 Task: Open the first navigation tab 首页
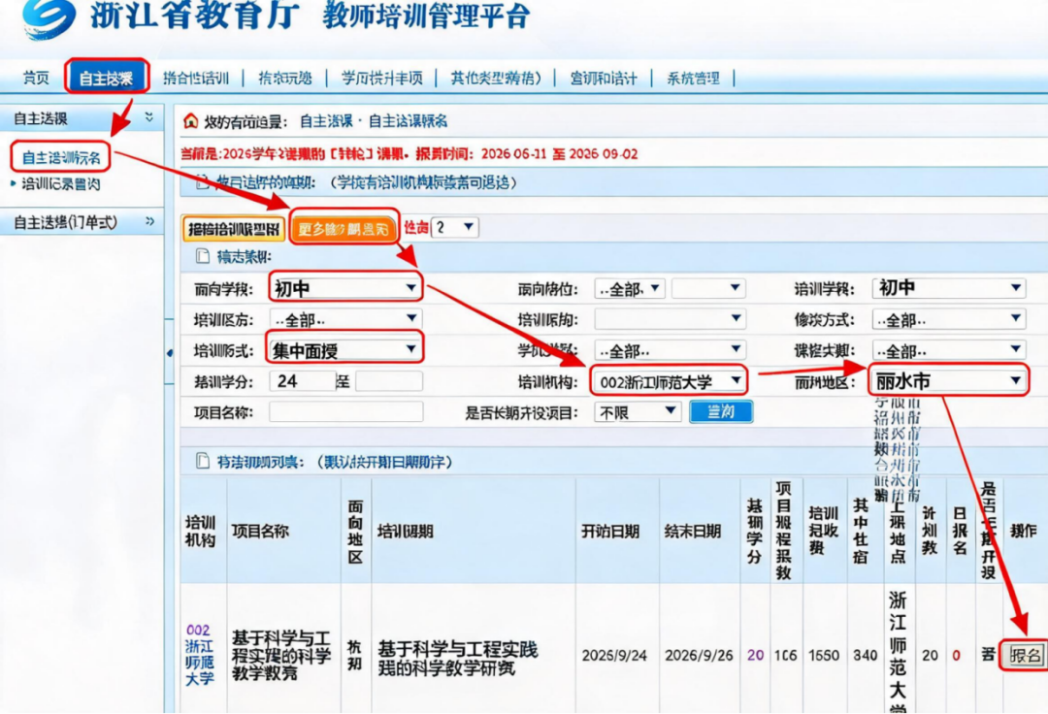pos(36,79)
